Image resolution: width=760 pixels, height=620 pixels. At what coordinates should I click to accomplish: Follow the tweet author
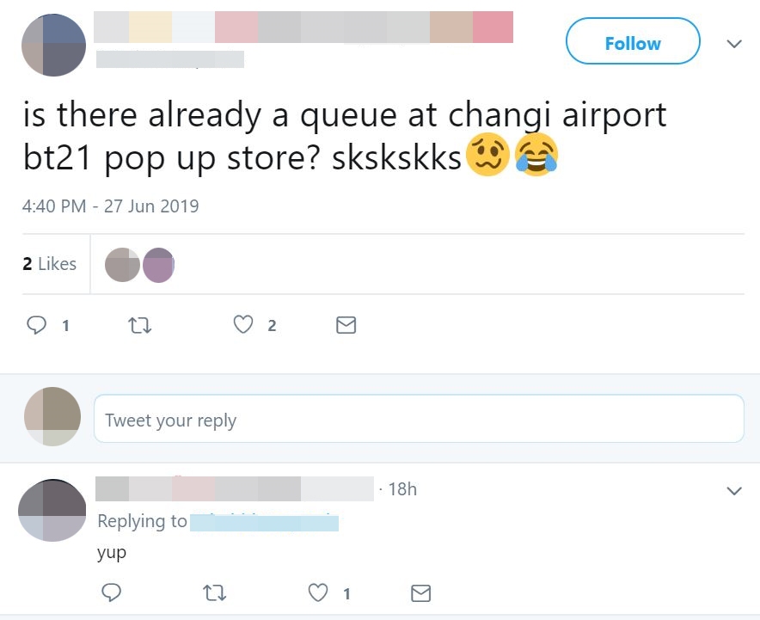(x=633, y=41)
